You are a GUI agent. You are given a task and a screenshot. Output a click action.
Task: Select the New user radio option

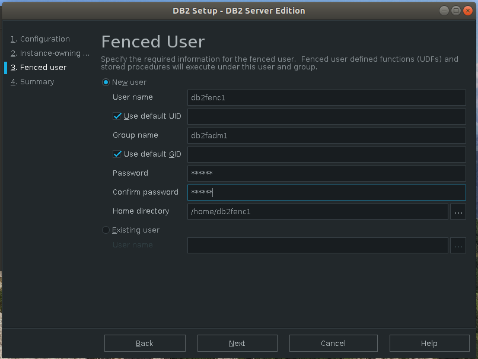[106, 82]
